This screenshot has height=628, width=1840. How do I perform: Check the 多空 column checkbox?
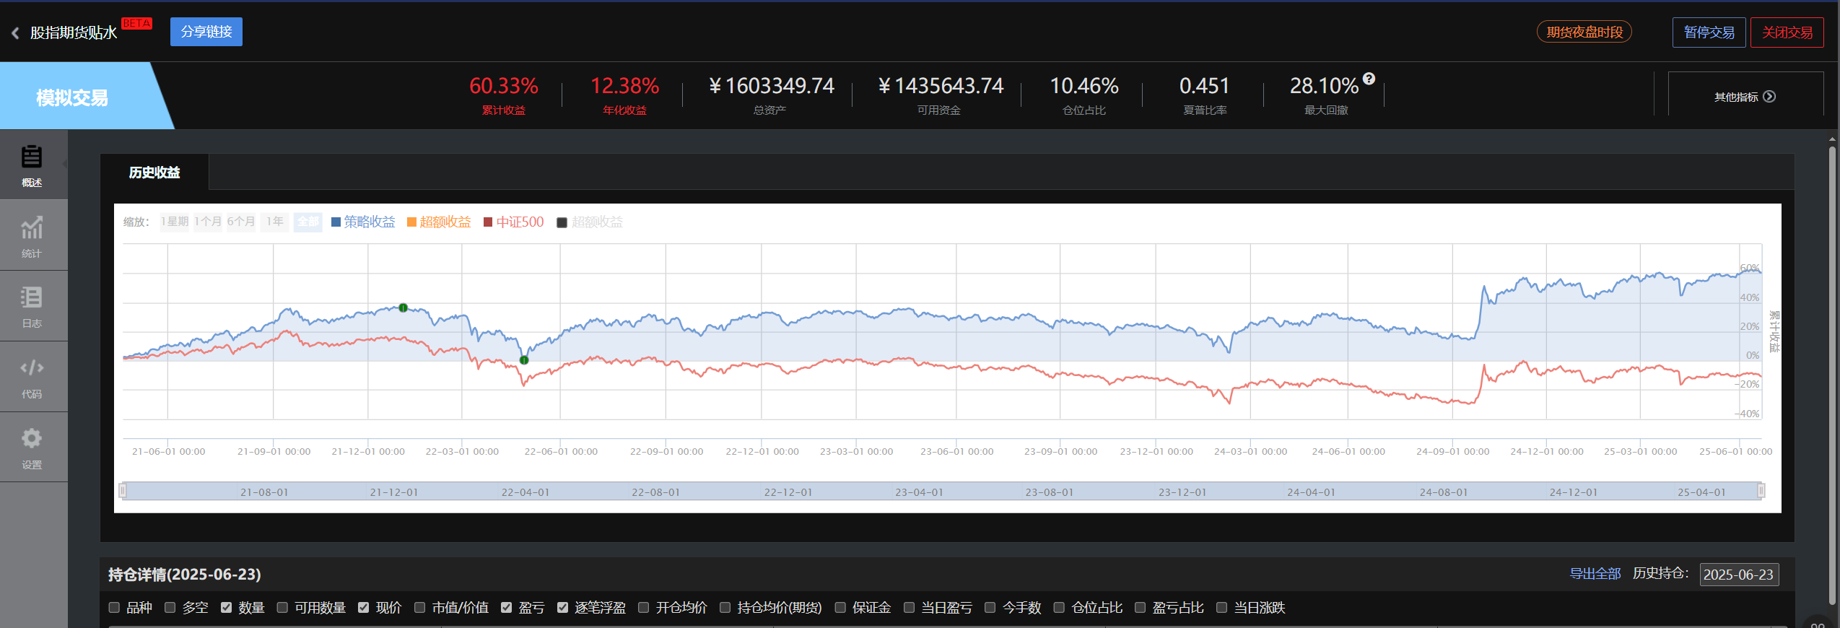[170, 608]
